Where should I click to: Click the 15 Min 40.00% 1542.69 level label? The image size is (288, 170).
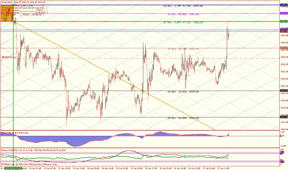[183, 14]
